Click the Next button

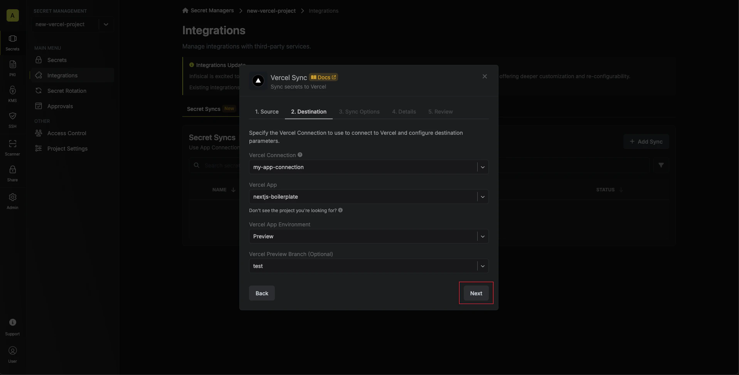476,293
